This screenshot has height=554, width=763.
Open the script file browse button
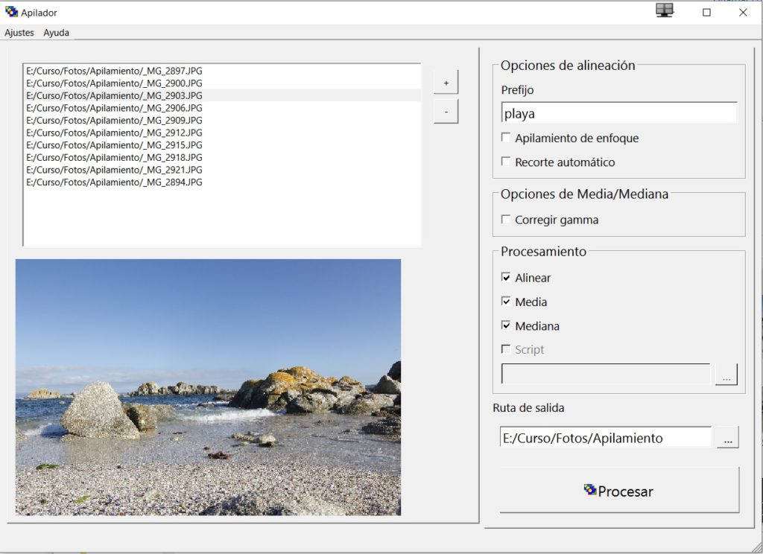726,375
